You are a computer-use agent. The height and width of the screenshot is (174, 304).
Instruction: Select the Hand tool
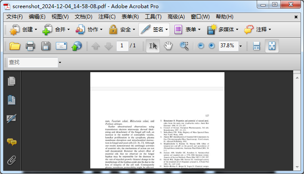169,46
